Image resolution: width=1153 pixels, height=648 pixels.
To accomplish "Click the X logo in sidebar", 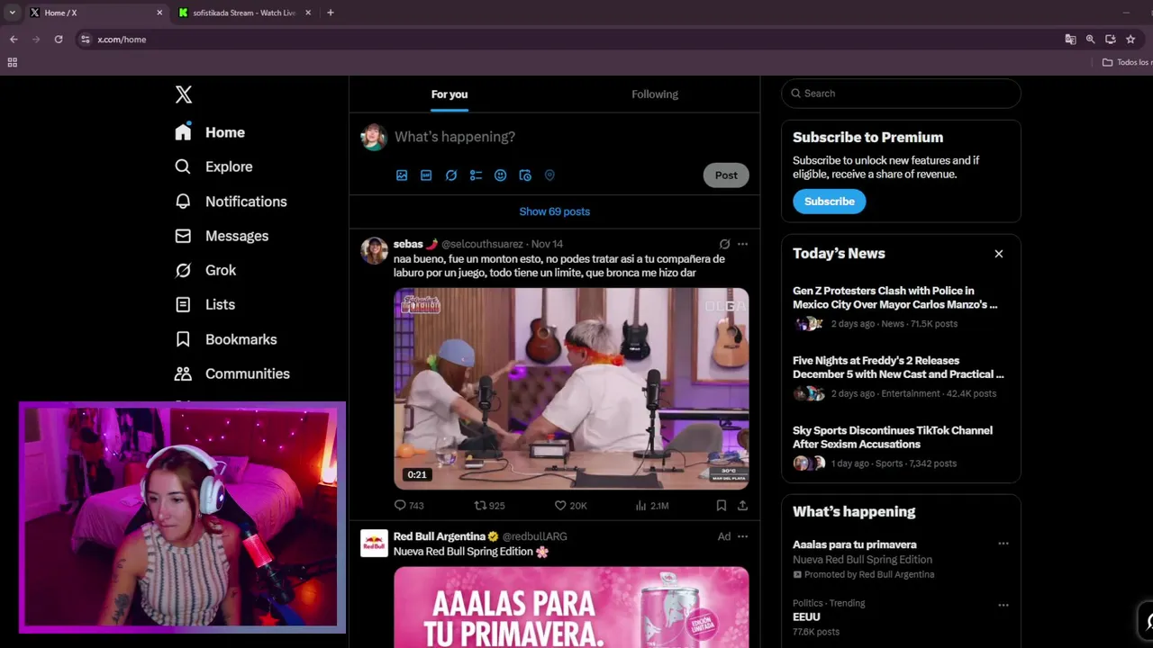I will [184, 94].
